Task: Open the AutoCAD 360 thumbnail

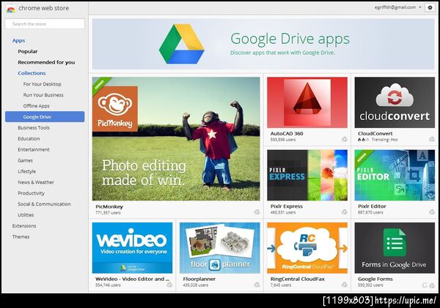Action: point(307,102)
